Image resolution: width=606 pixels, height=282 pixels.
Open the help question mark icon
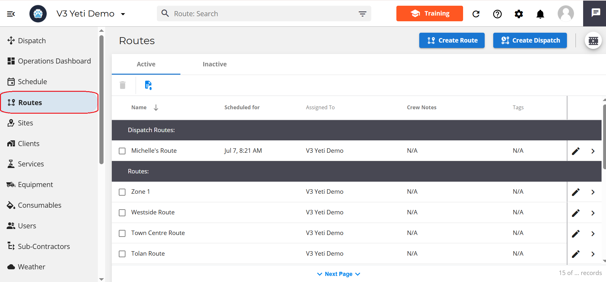pos(497,14)
